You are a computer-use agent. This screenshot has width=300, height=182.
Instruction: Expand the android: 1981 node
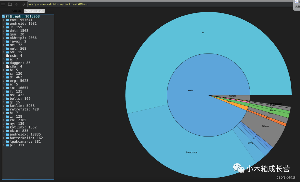(x=4, y=24)
